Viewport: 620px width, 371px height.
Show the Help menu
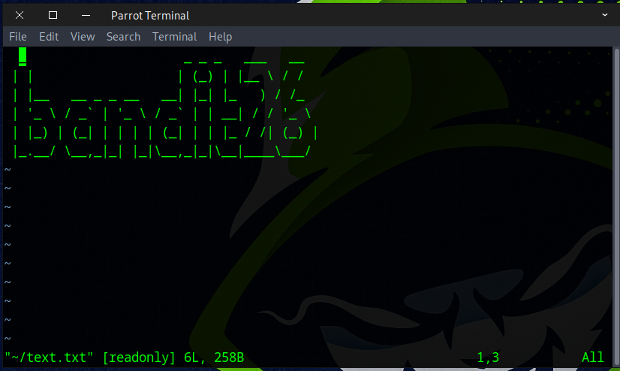point(220,37)
